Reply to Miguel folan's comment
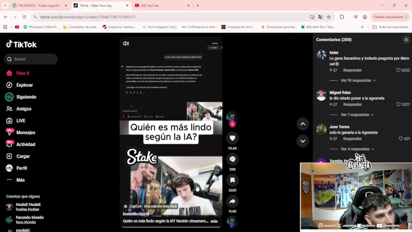This screenshot has height=232, width=412. (x=352, y=104)
